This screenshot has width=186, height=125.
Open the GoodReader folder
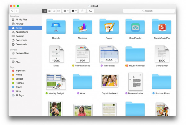coord(135,27)
